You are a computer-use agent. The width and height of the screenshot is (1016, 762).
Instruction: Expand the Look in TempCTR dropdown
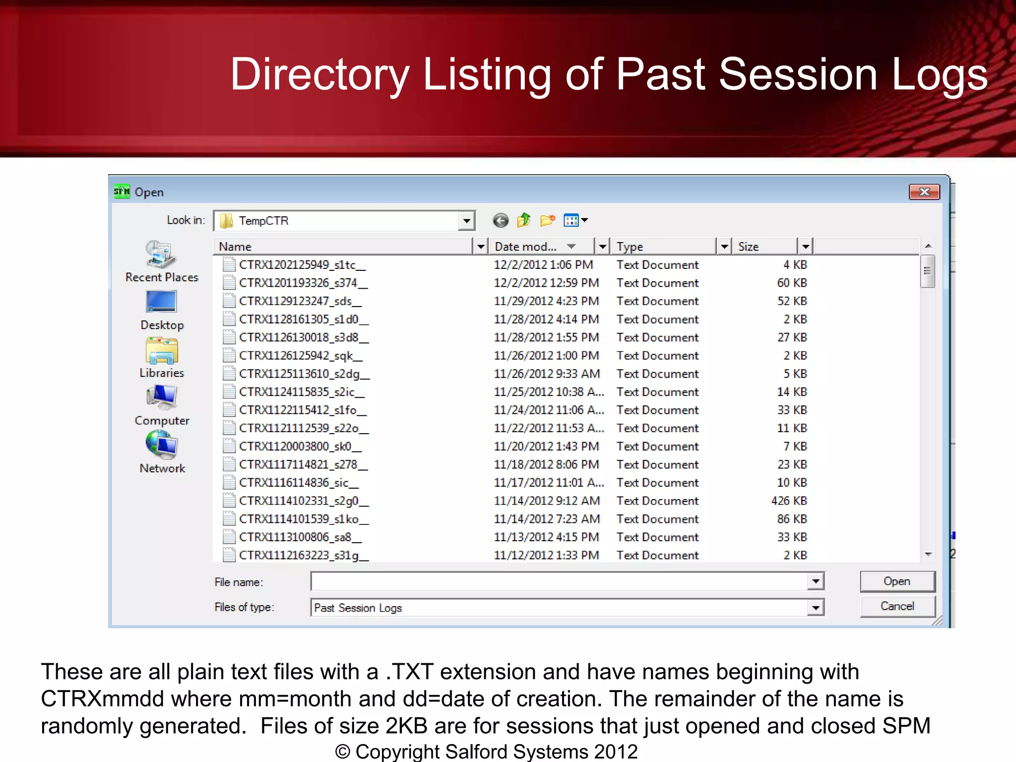click(x=466, y=221)
